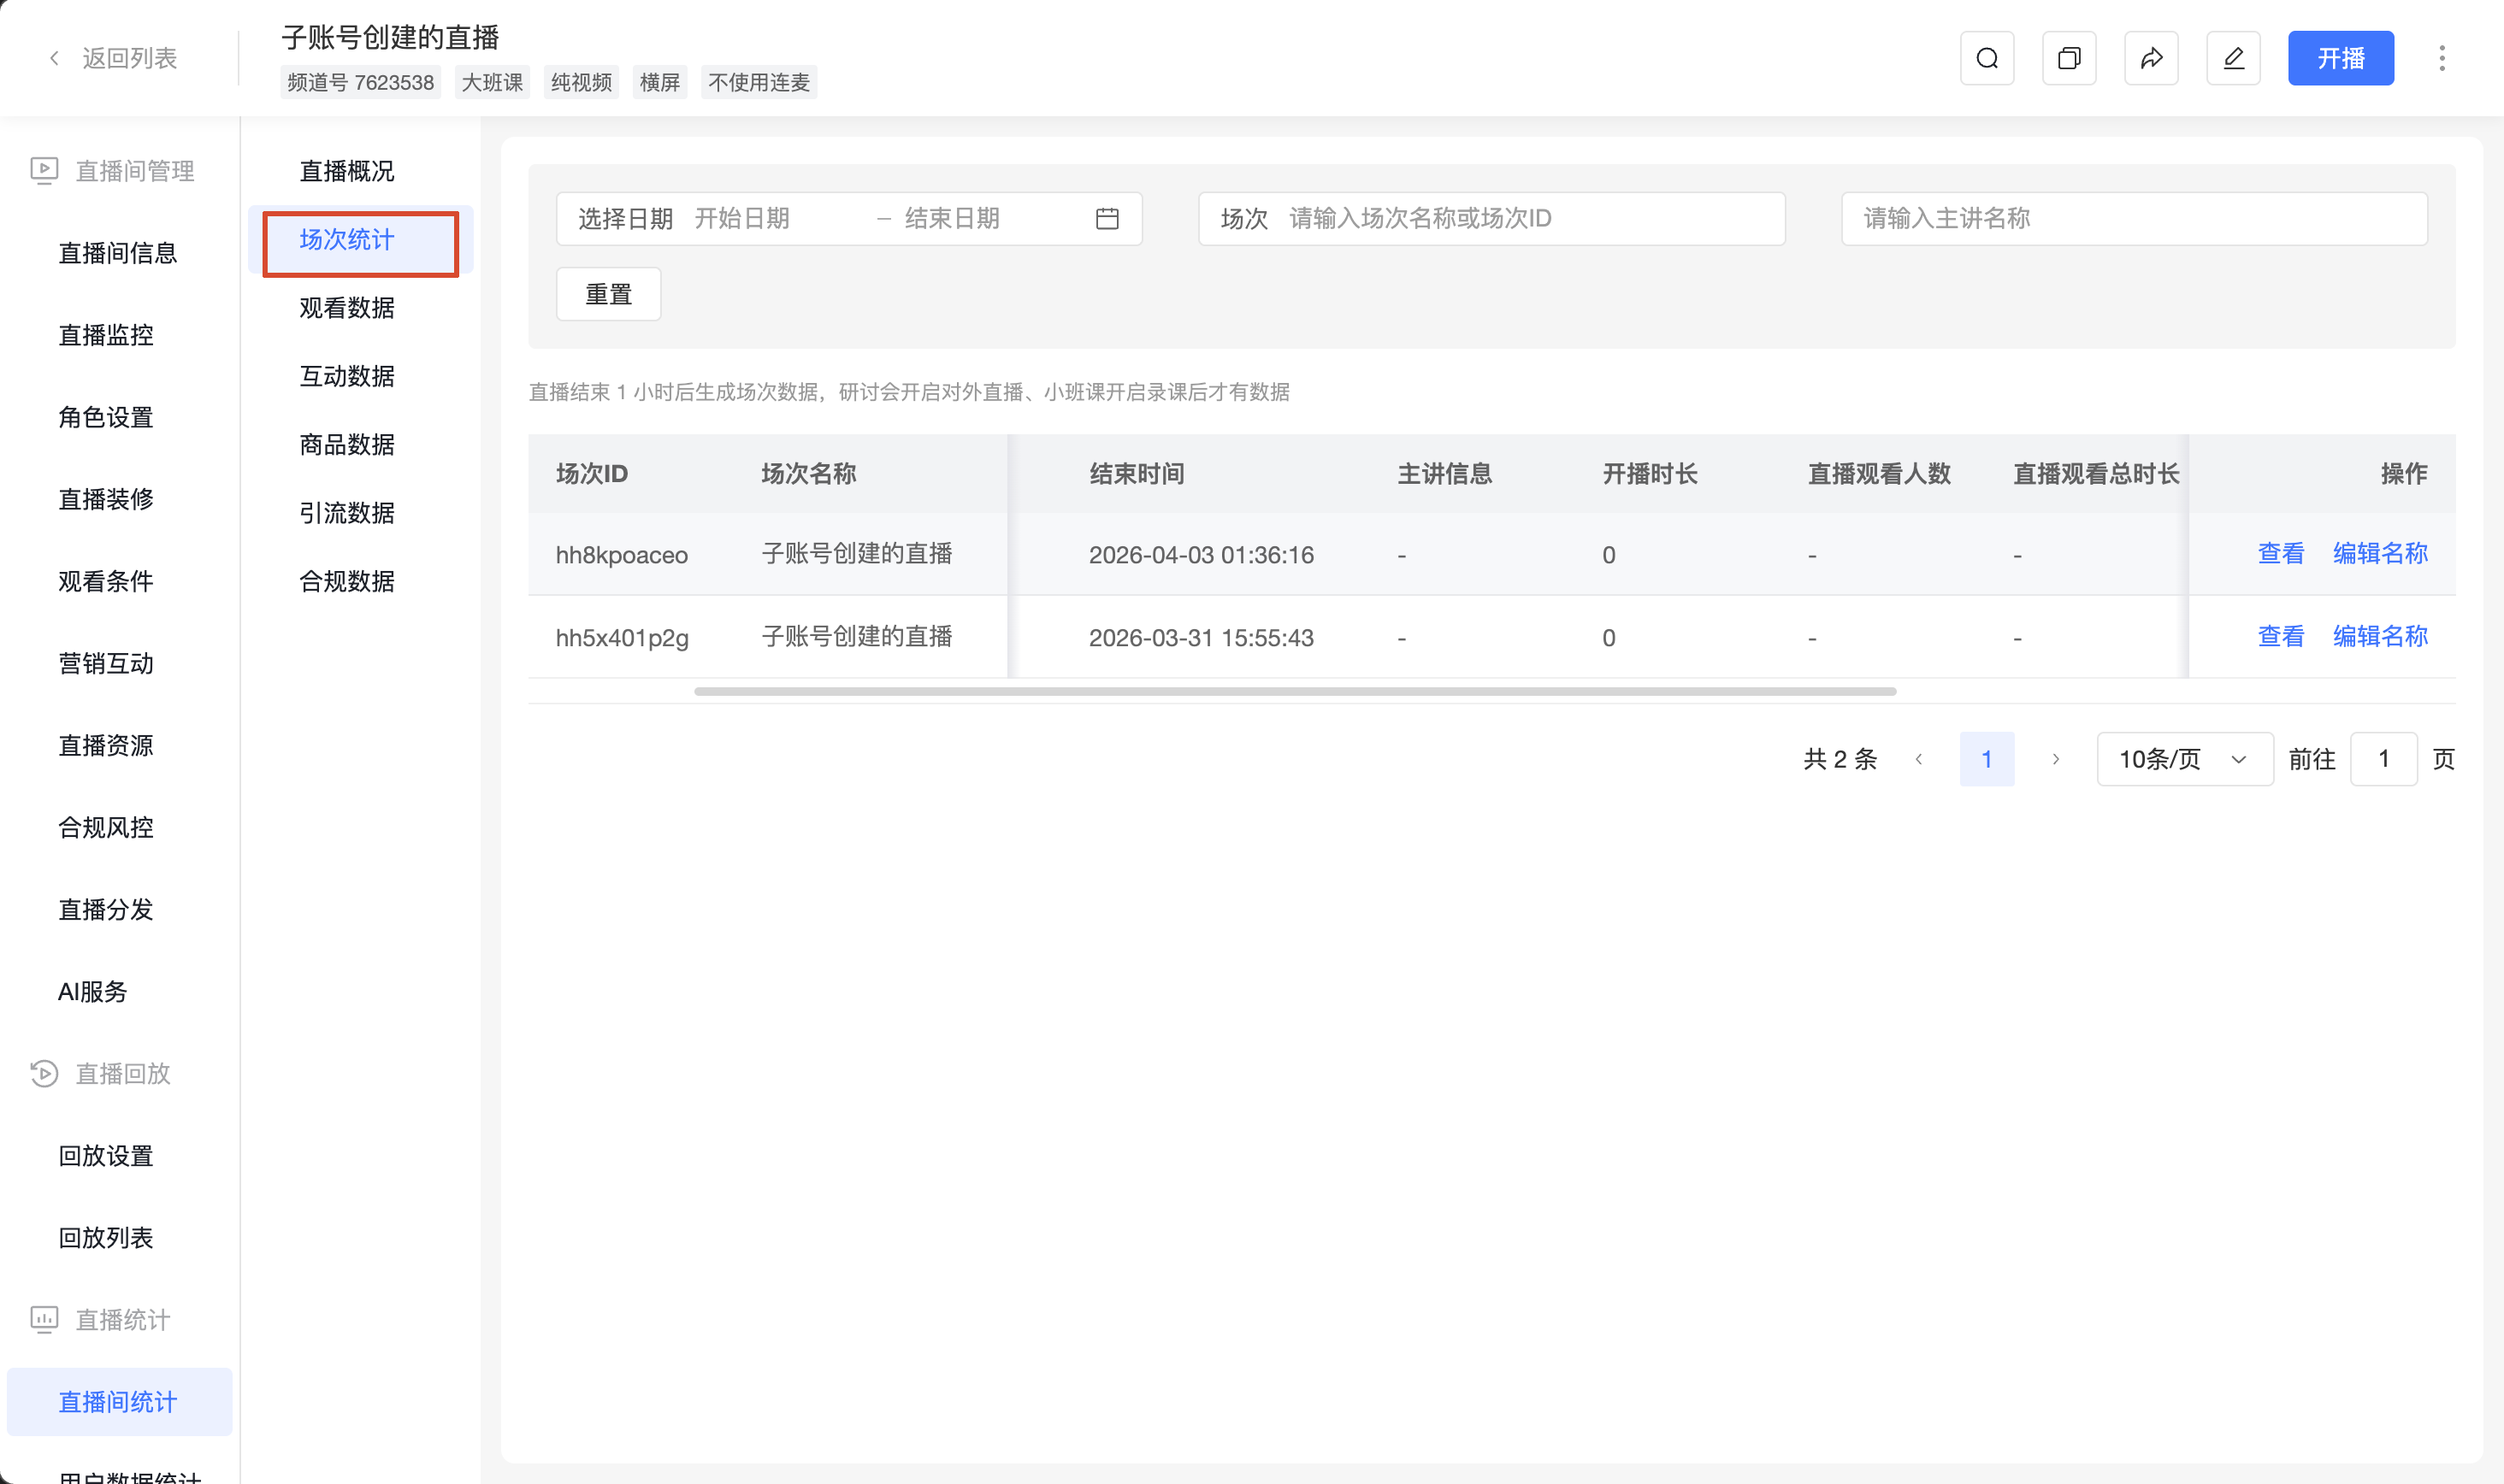Open 直播资源 in sidebar
2504x1484 pixels.
pos(105,745)
